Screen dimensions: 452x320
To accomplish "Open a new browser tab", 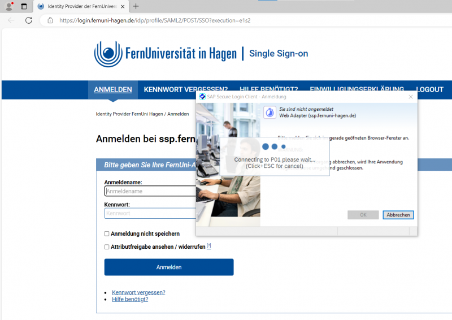I will pyautogui.click(x=136, y=6).
